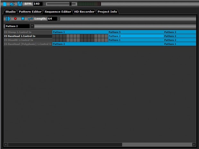This screenshot has width=199, height=149.
Task: Switch to the Studio tab
Action: click(10, 12)
